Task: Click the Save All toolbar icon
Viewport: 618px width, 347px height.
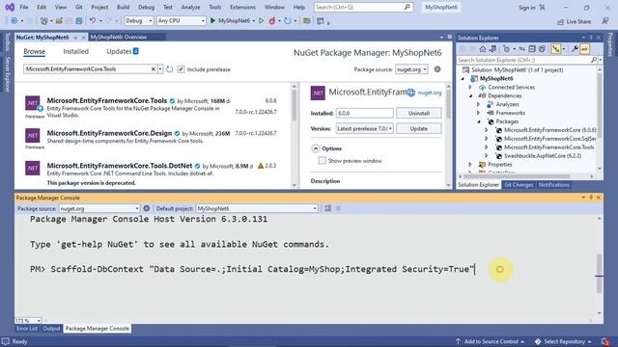Action: (79, 21)
